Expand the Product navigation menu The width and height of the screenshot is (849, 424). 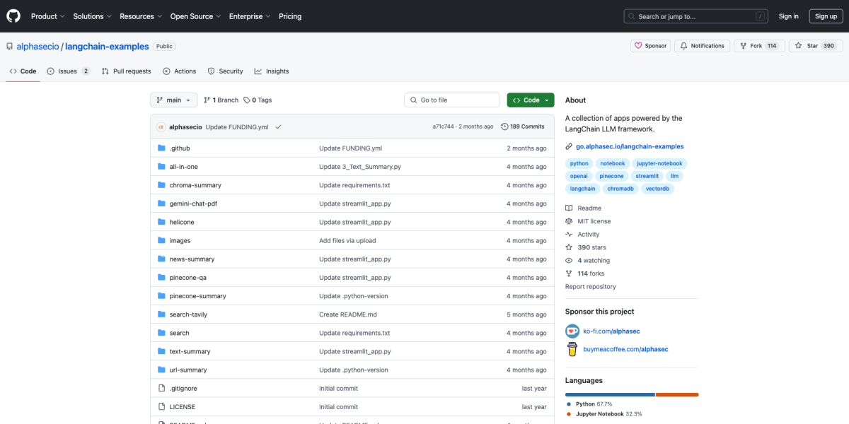click(x=47, y=16)
